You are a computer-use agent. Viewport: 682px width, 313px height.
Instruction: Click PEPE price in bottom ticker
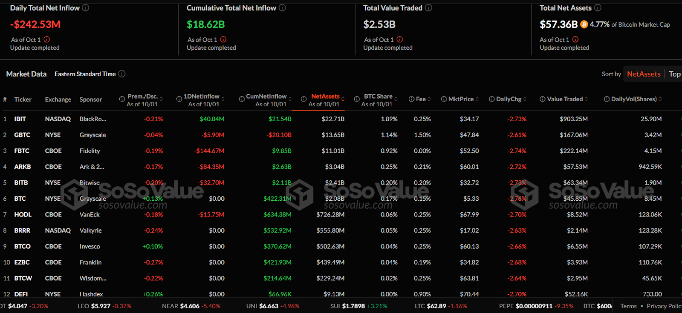[x=536, y=306]
